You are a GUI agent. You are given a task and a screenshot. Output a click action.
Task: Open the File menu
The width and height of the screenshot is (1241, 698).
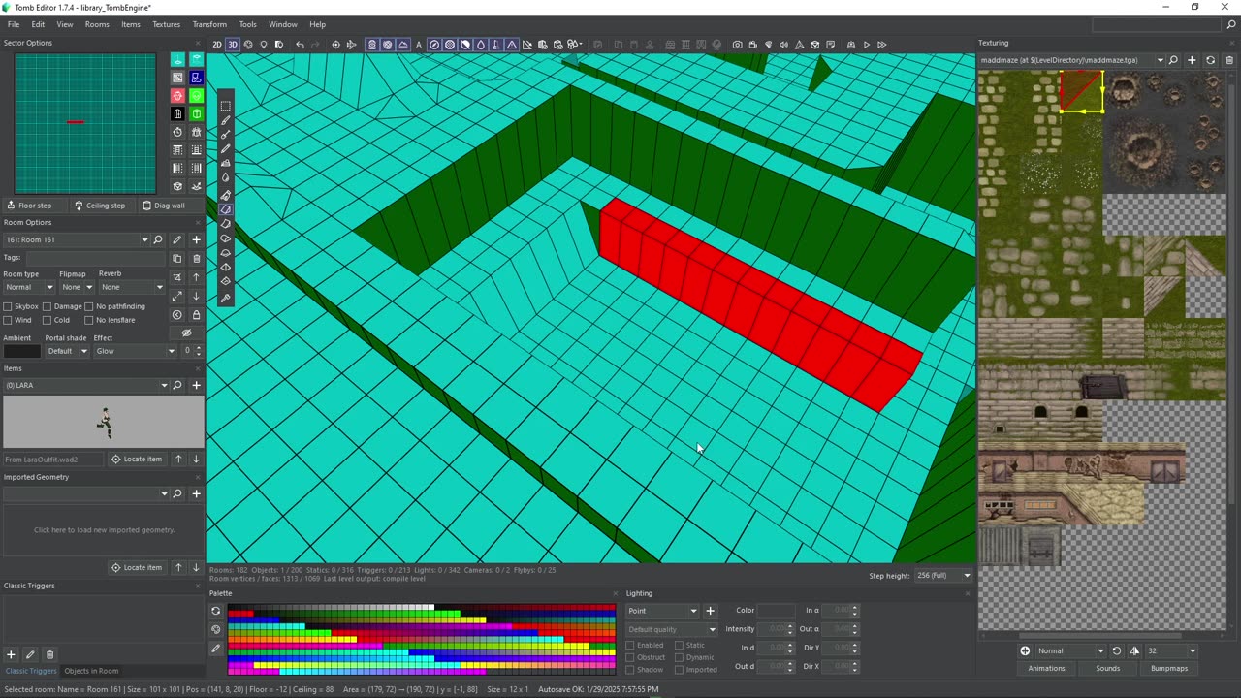[14, 24]
